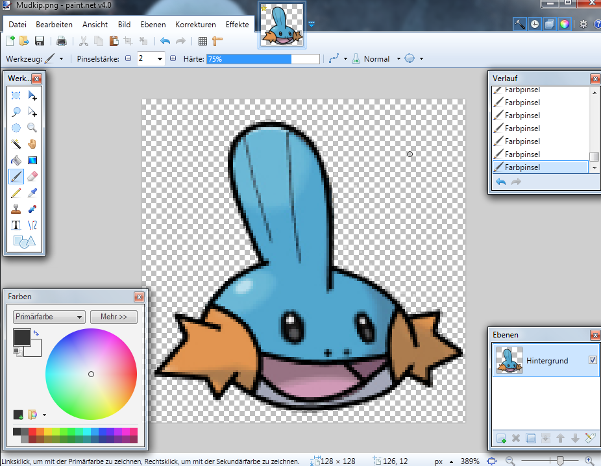The height and width of the screenshot is (466, 601).
Task: Click the Härte 75% hardness slider
Action: 263,58
